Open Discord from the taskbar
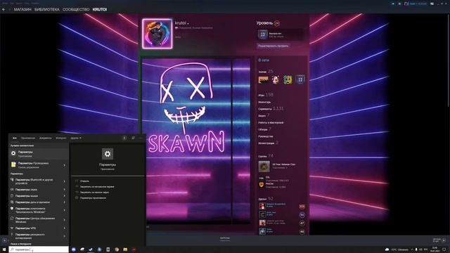Image resolution: width=450 pixels, height=253 pixels. 73,249
